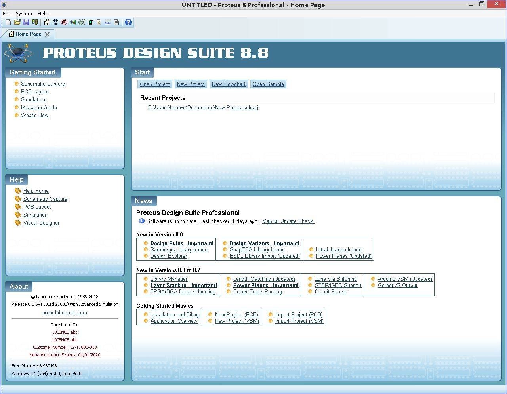Screen dimensions: 507x394
Task: Open STEP/IGES Support link
Action: click(x=338, y=285)
